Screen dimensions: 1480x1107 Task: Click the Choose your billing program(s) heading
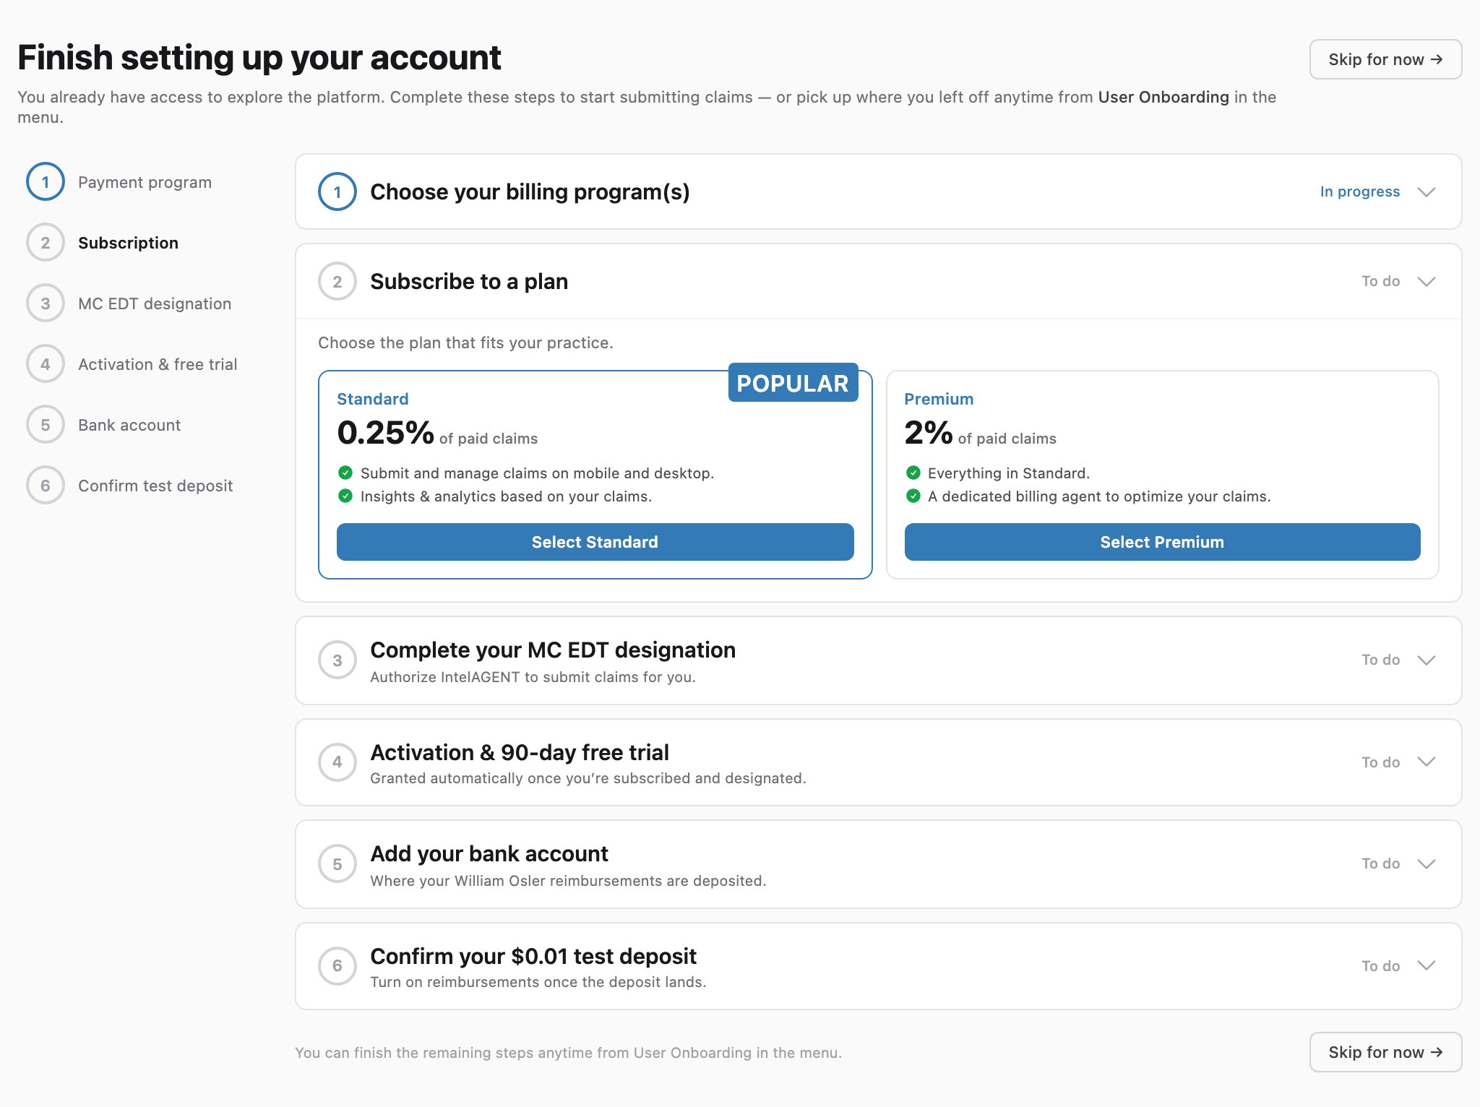tap(530, 192)
